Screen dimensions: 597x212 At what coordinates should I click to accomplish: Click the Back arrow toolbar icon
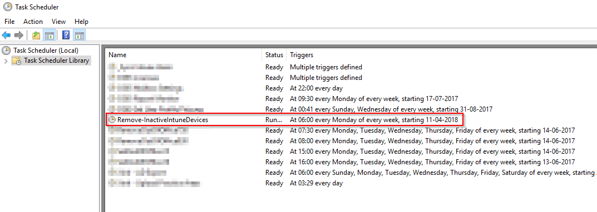click(x=6, y=36)
